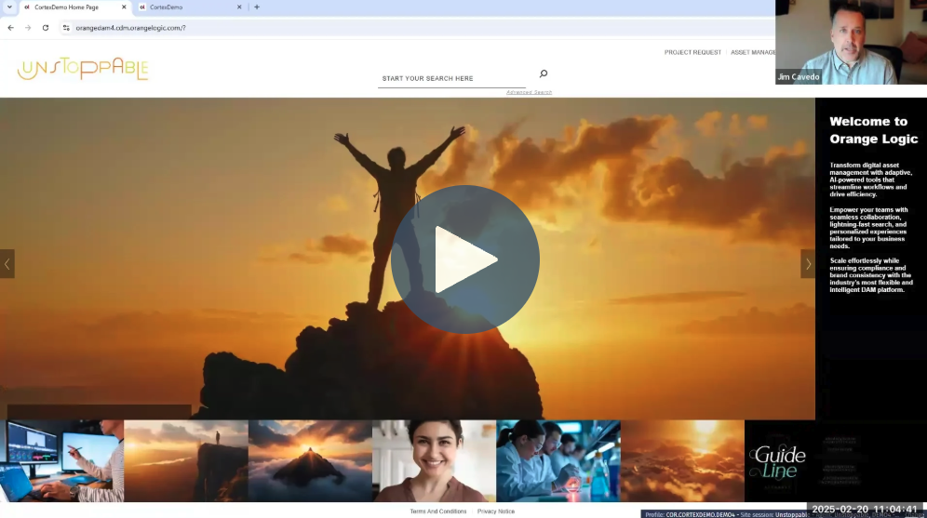Viewport: 927px width, 518px height.
Task: Open the Project Request menu
Action: pyautogui.click(x=692, y=52)
